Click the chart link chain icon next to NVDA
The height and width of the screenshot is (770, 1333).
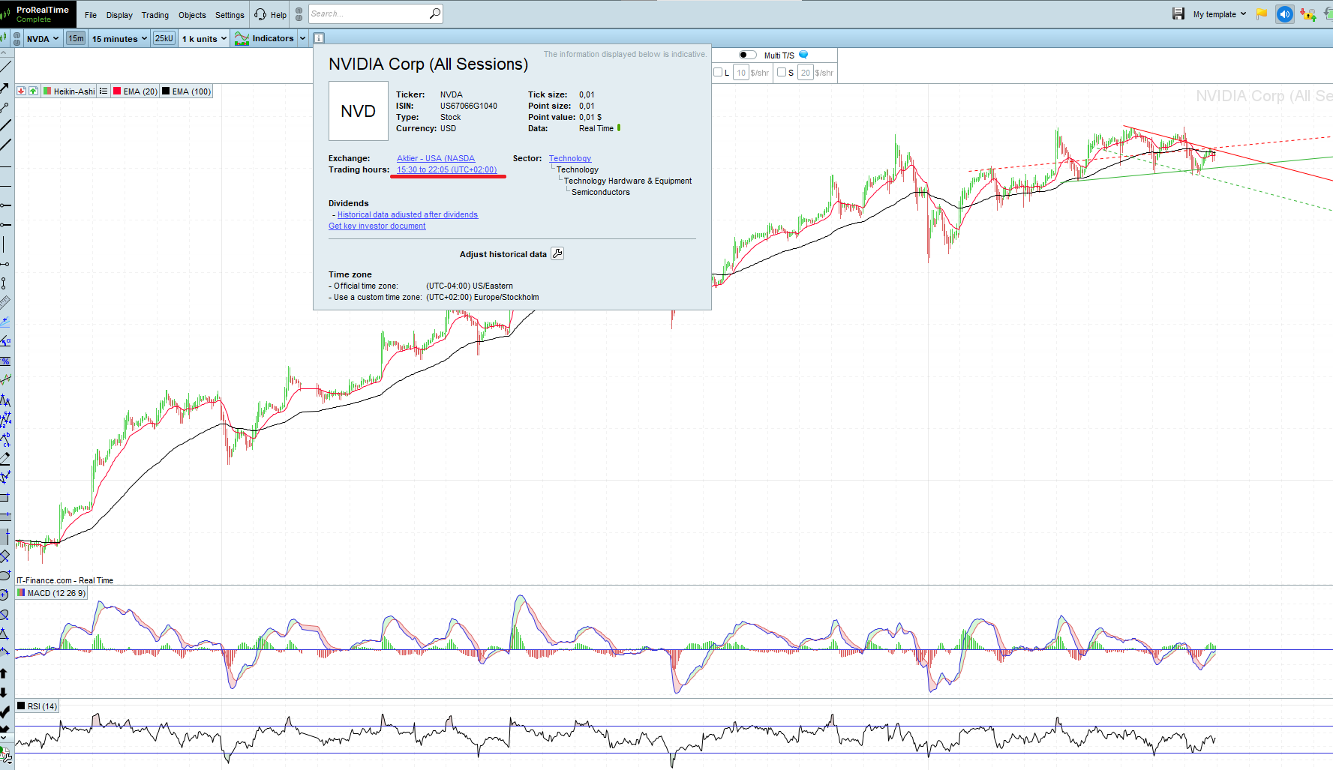(17, 38)
